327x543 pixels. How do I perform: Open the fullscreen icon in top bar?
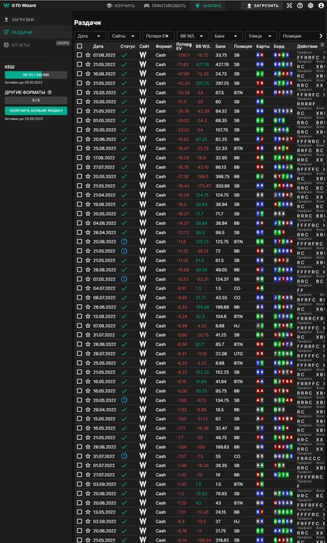point(289,5)
